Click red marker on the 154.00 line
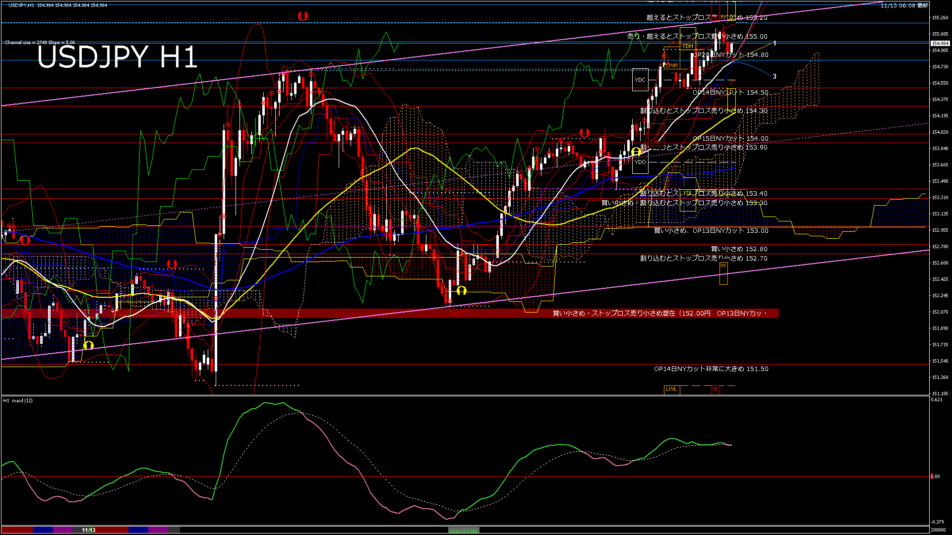Viewport: 952px width, 535px height. (x=585, y=133)
